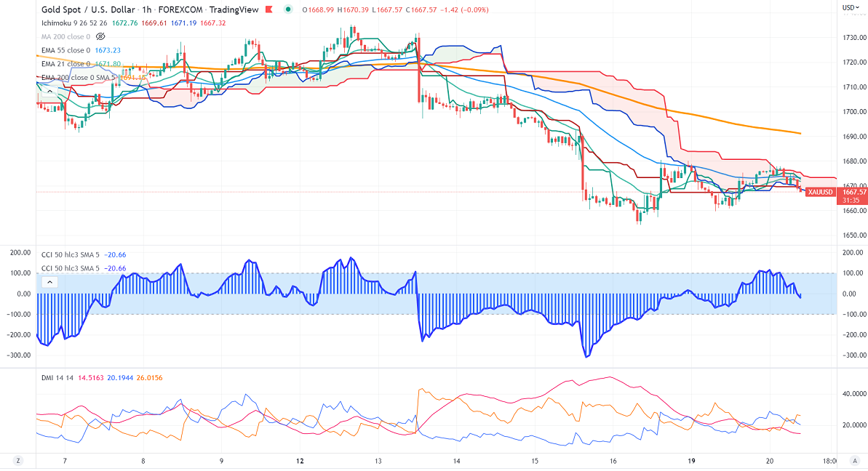
Task: Select the EMA 55 close indicator legend
Action: [x=65, y=50]
